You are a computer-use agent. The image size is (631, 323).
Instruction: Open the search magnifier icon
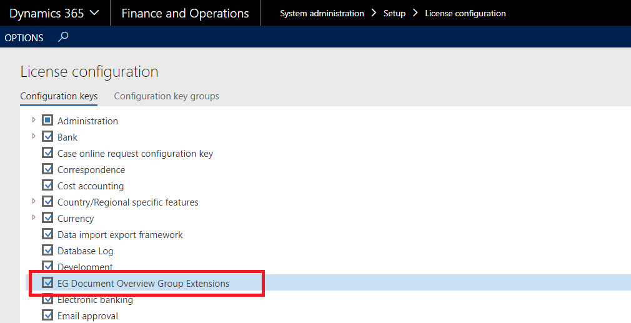pos(63,37)
